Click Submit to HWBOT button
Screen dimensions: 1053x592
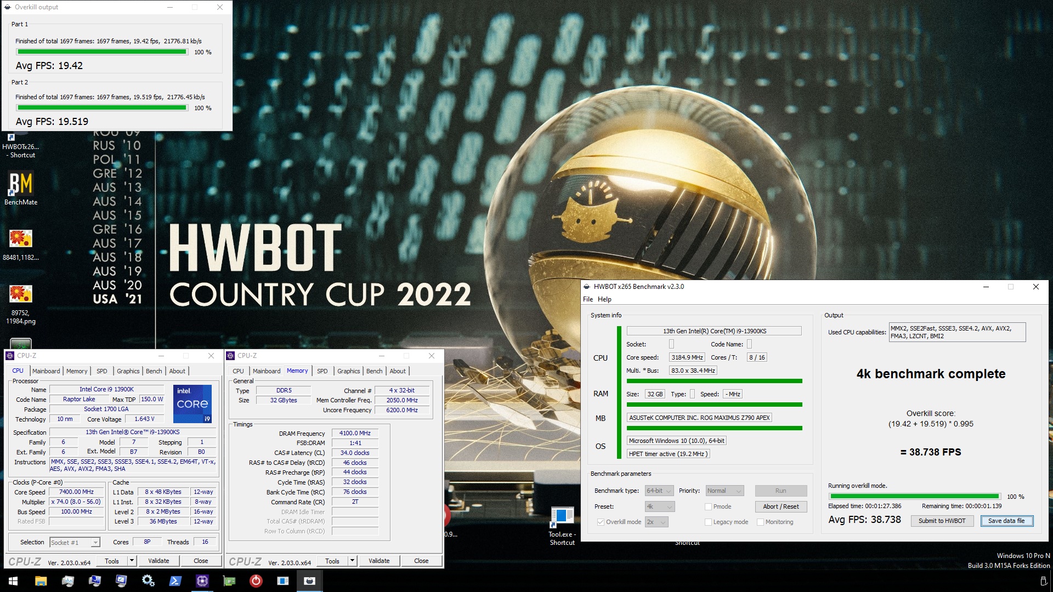pos(942,521)
